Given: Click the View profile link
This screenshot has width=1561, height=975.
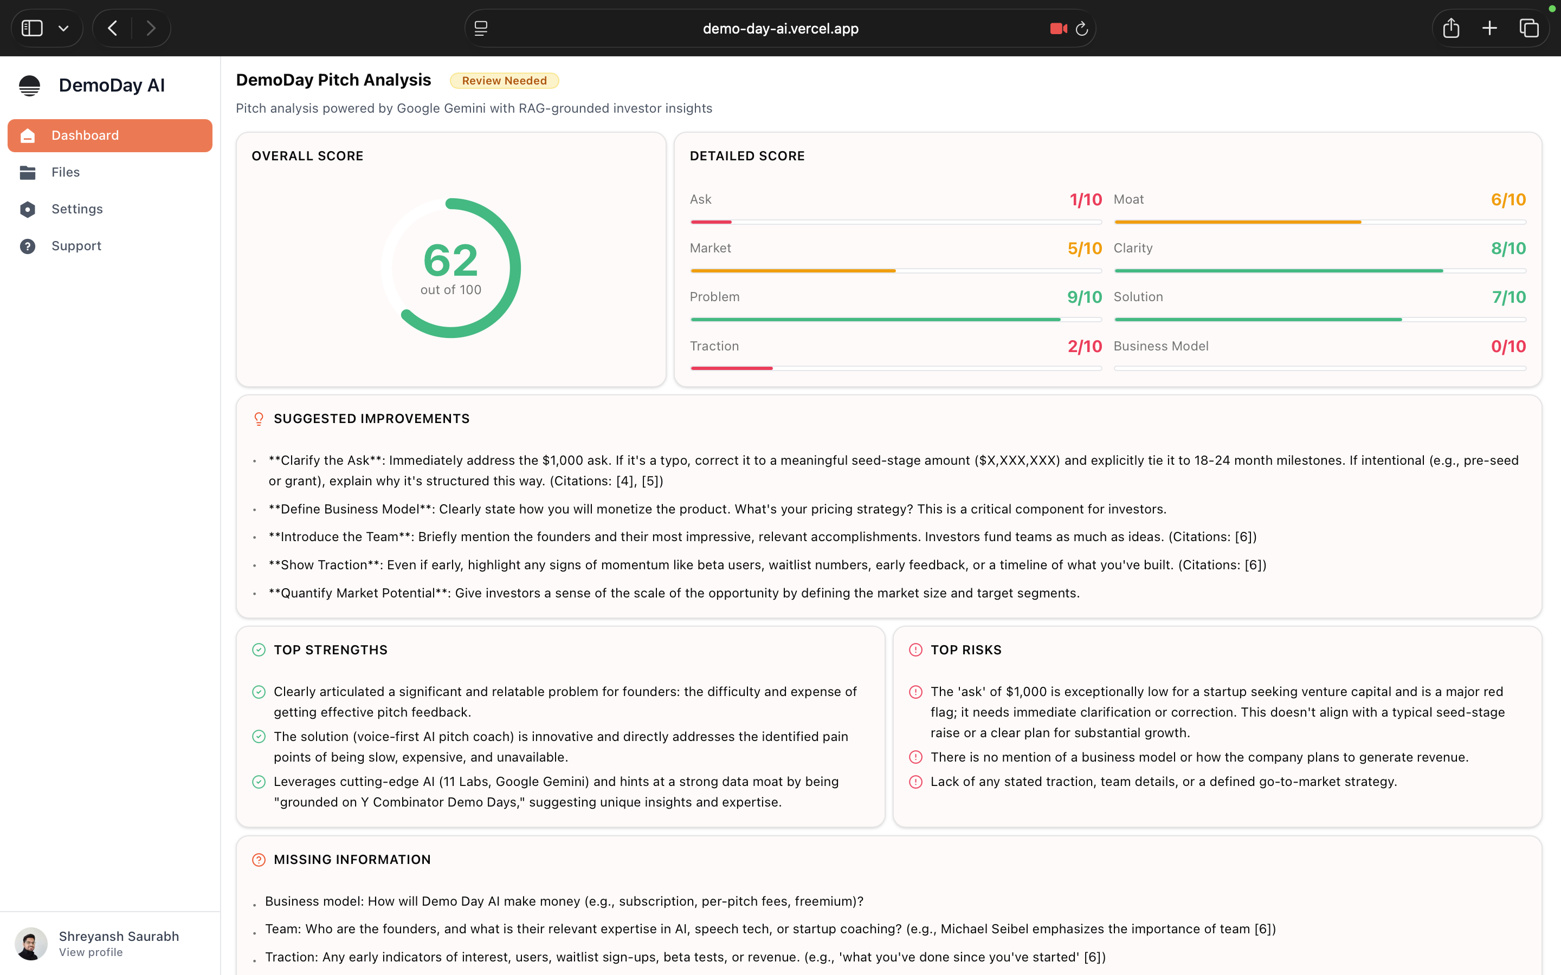Looking at the screenshot, I should (91, 952).
